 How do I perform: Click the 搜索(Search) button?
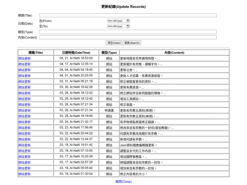(132, 43)
